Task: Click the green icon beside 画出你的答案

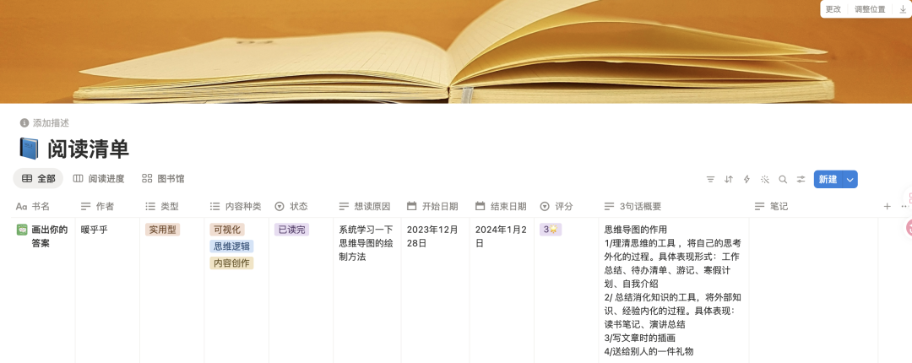Action: [x=21, y=230]
